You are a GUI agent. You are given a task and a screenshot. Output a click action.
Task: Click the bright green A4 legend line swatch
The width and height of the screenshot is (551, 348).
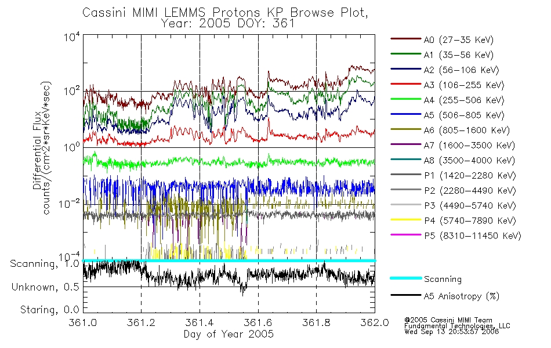coord(406,99)
